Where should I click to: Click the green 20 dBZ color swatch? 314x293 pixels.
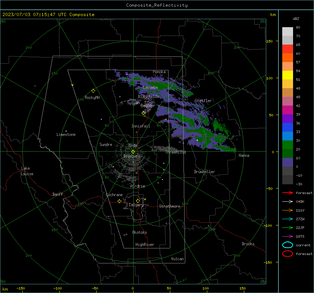tap(287, 145)
